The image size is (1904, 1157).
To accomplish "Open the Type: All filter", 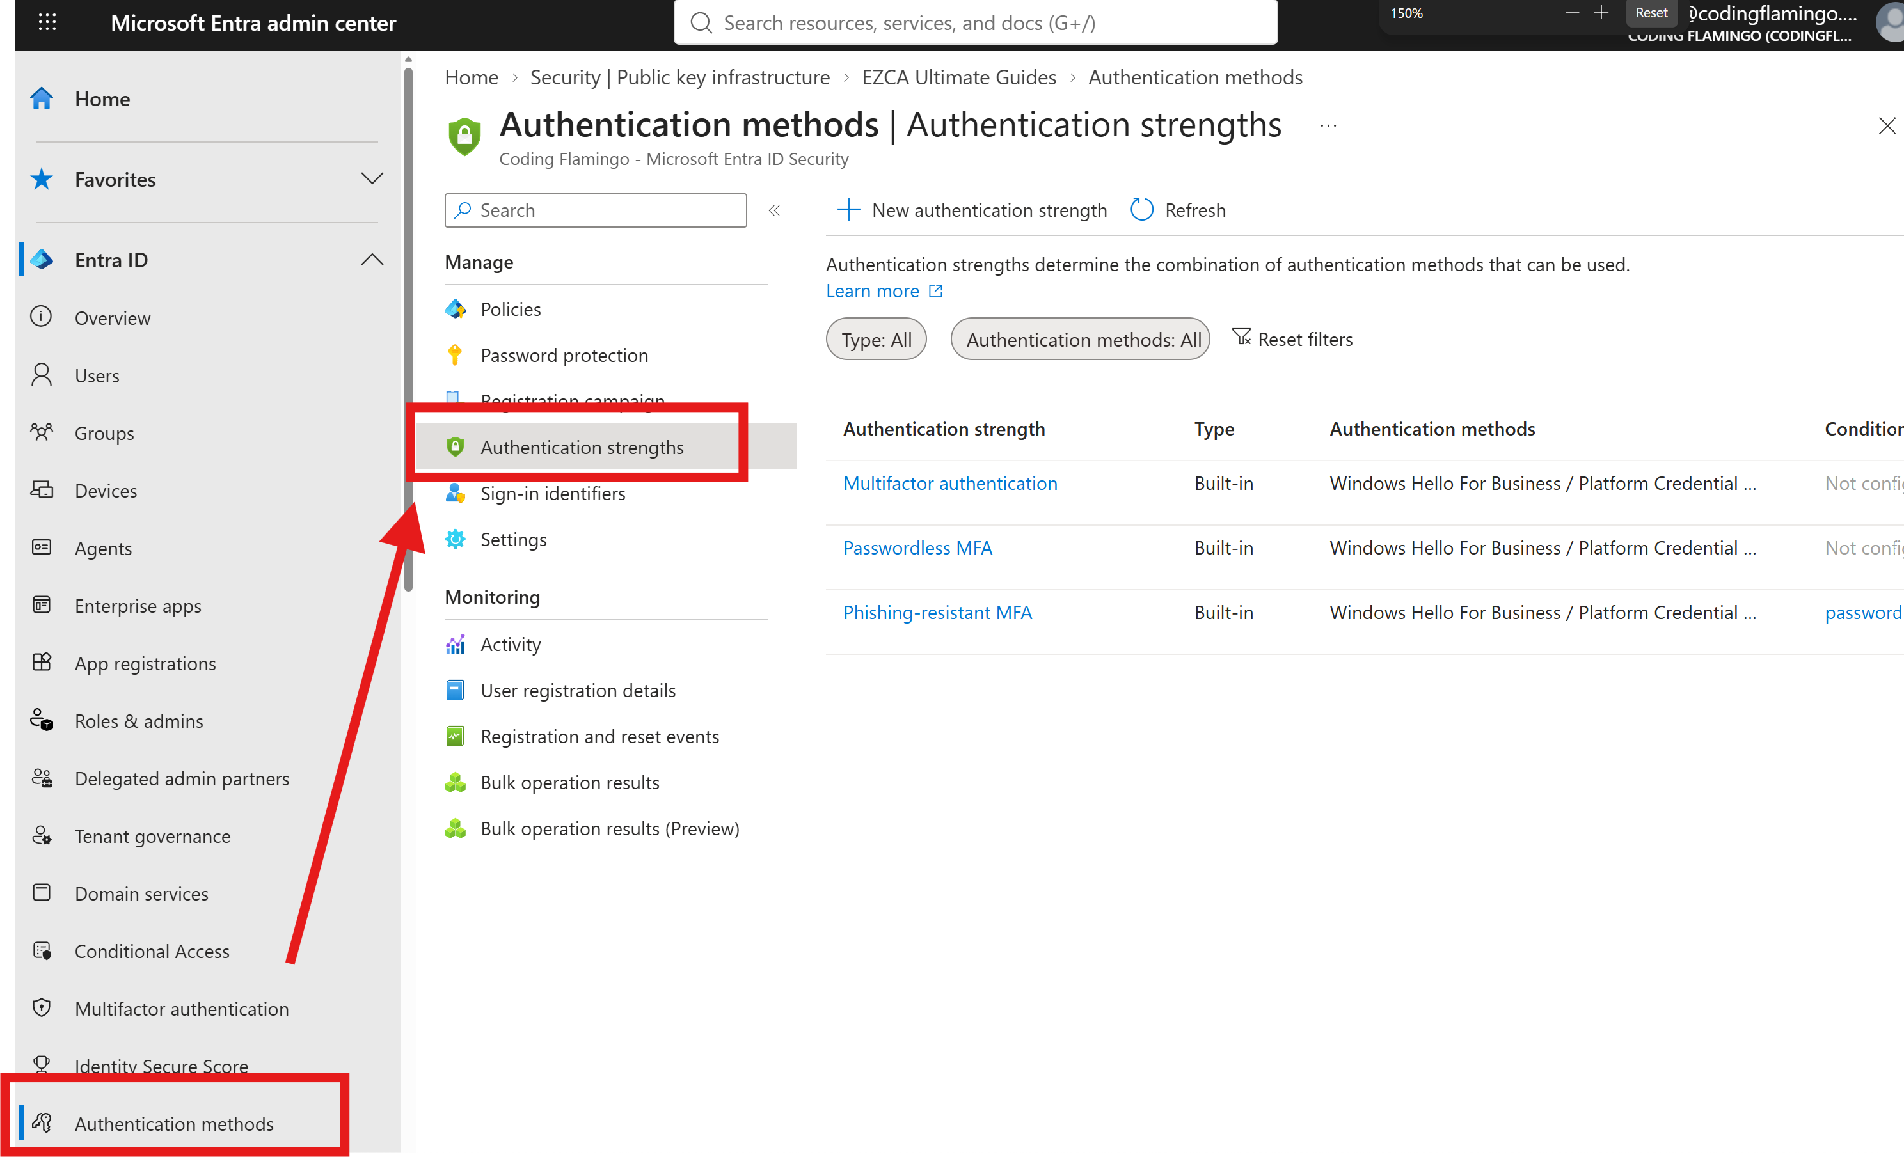I will [x=877, y=339].
